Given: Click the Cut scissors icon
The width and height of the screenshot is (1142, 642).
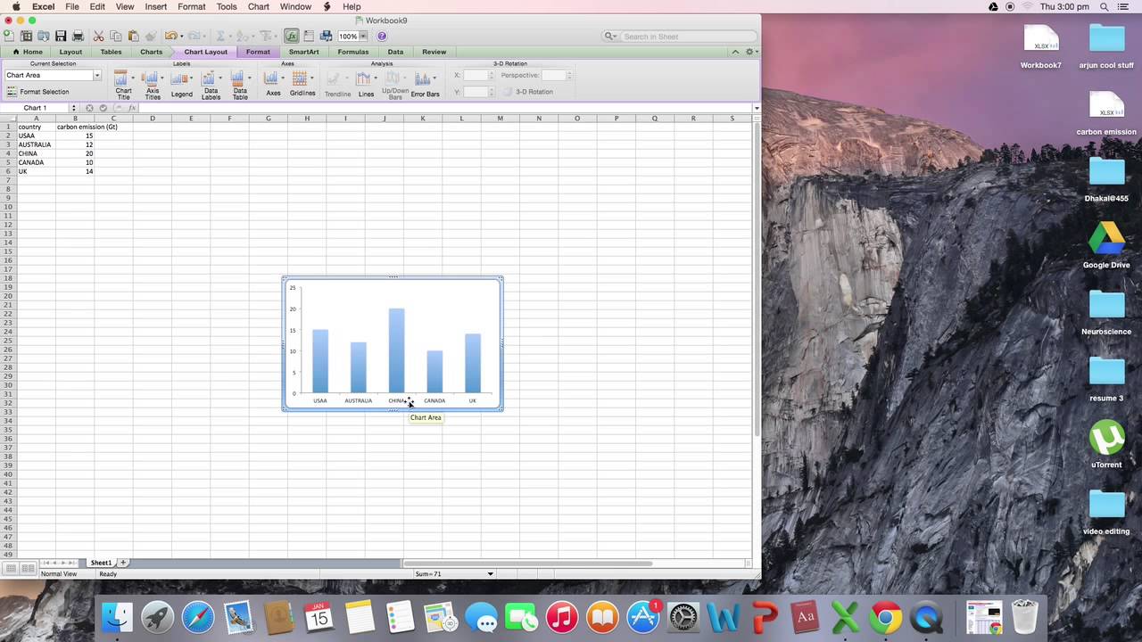Looking at the screenshot, I should pos(98,36).
